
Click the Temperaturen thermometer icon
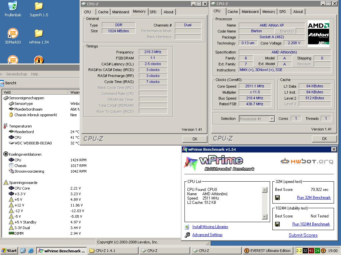[x=6, y=126]
